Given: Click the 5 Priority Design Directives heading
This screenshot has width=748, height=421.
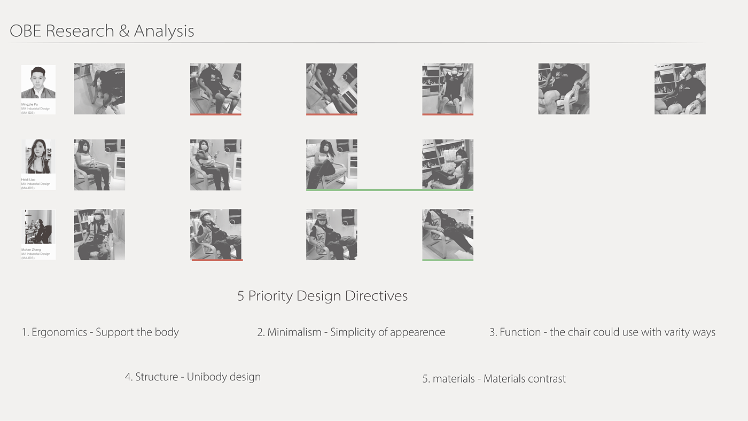Looking at the screenshot, I should [x=322, y=296].
